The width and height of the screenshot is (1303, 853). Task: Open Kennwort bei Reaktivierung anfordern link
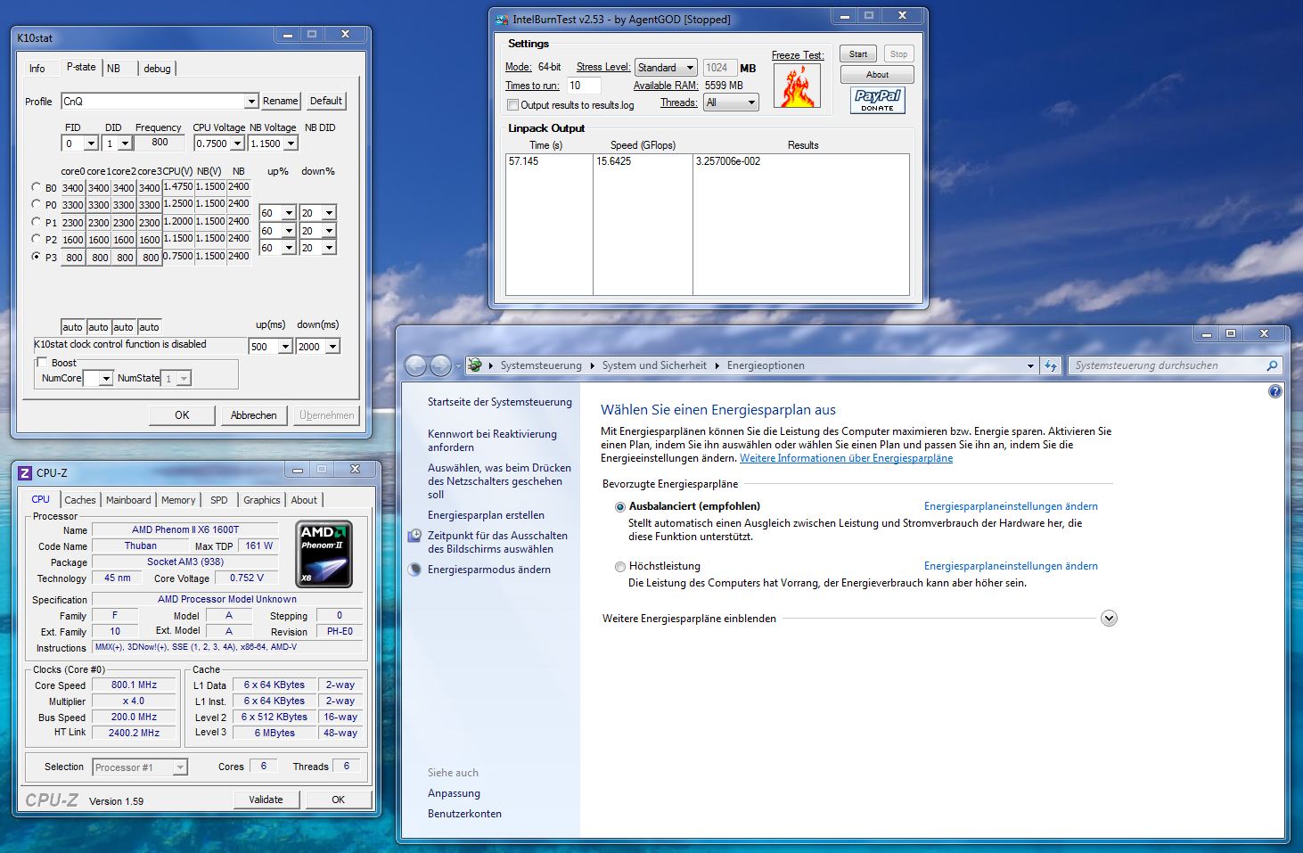pos(492,440)
